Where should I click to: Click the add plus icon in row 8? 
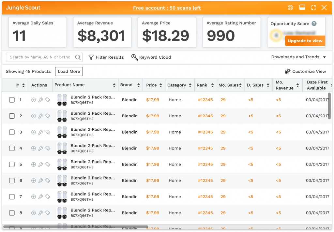pyautogui.click(x=34, y=213)
